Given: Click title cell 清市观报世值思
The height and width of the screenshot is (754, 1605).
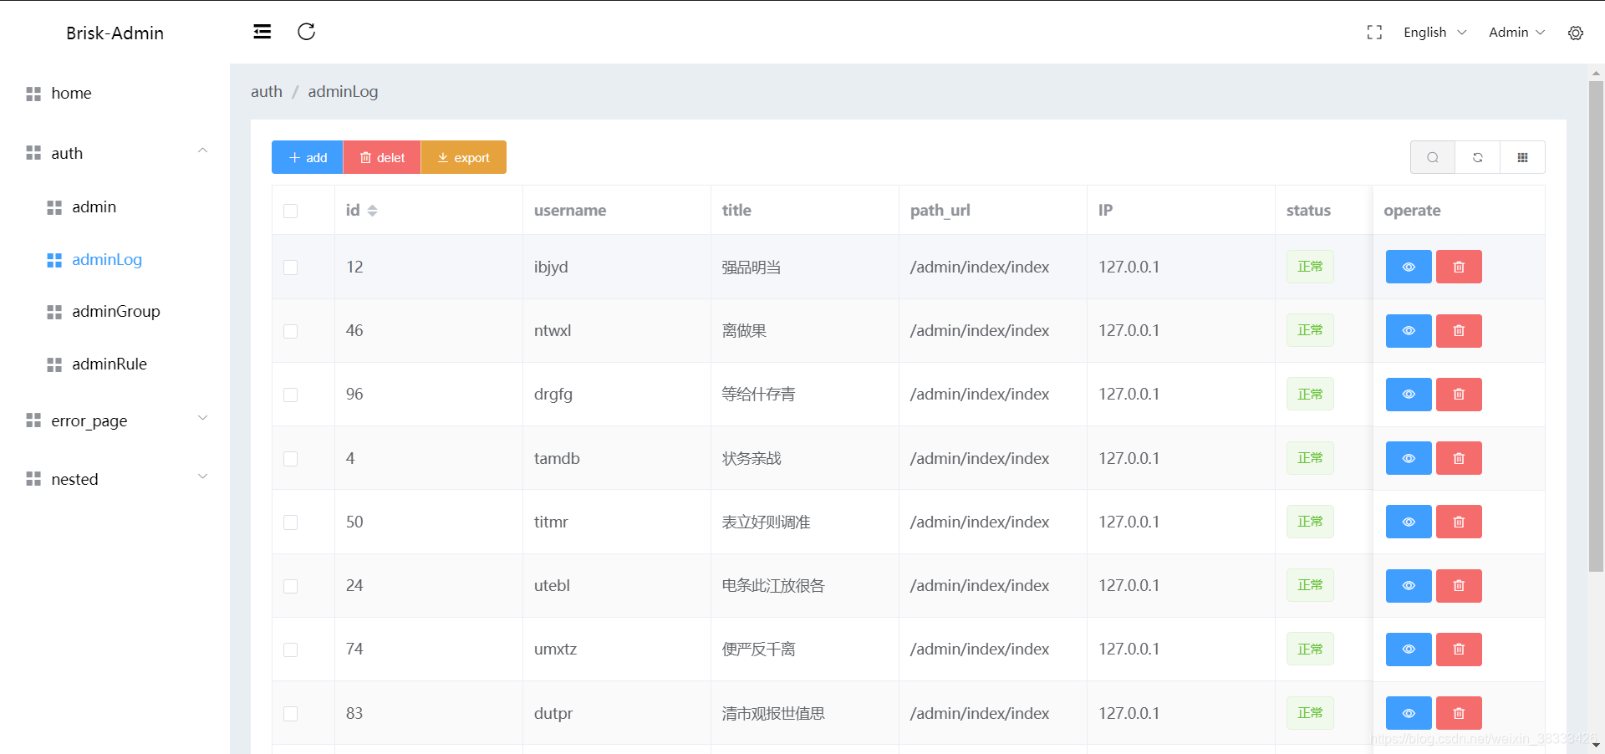Looking at the screenshot, I should point(773,714).
